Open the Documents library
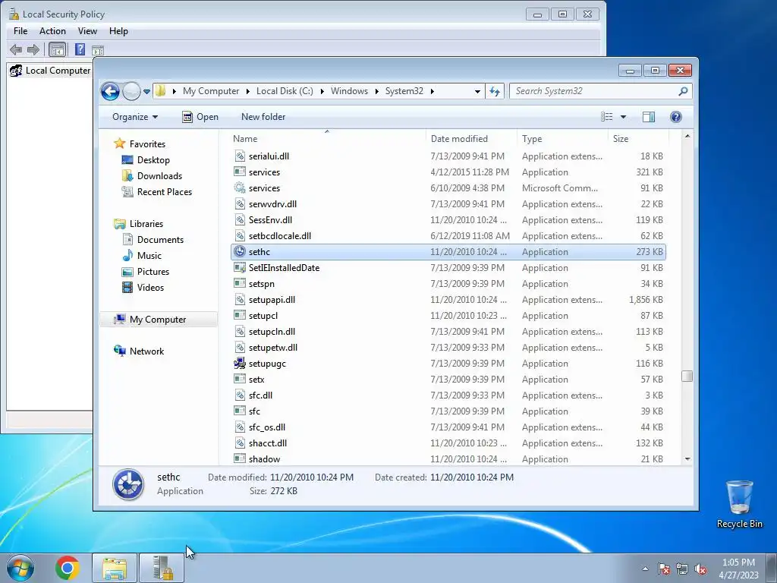The image size is (777, 583). (160, 240)
